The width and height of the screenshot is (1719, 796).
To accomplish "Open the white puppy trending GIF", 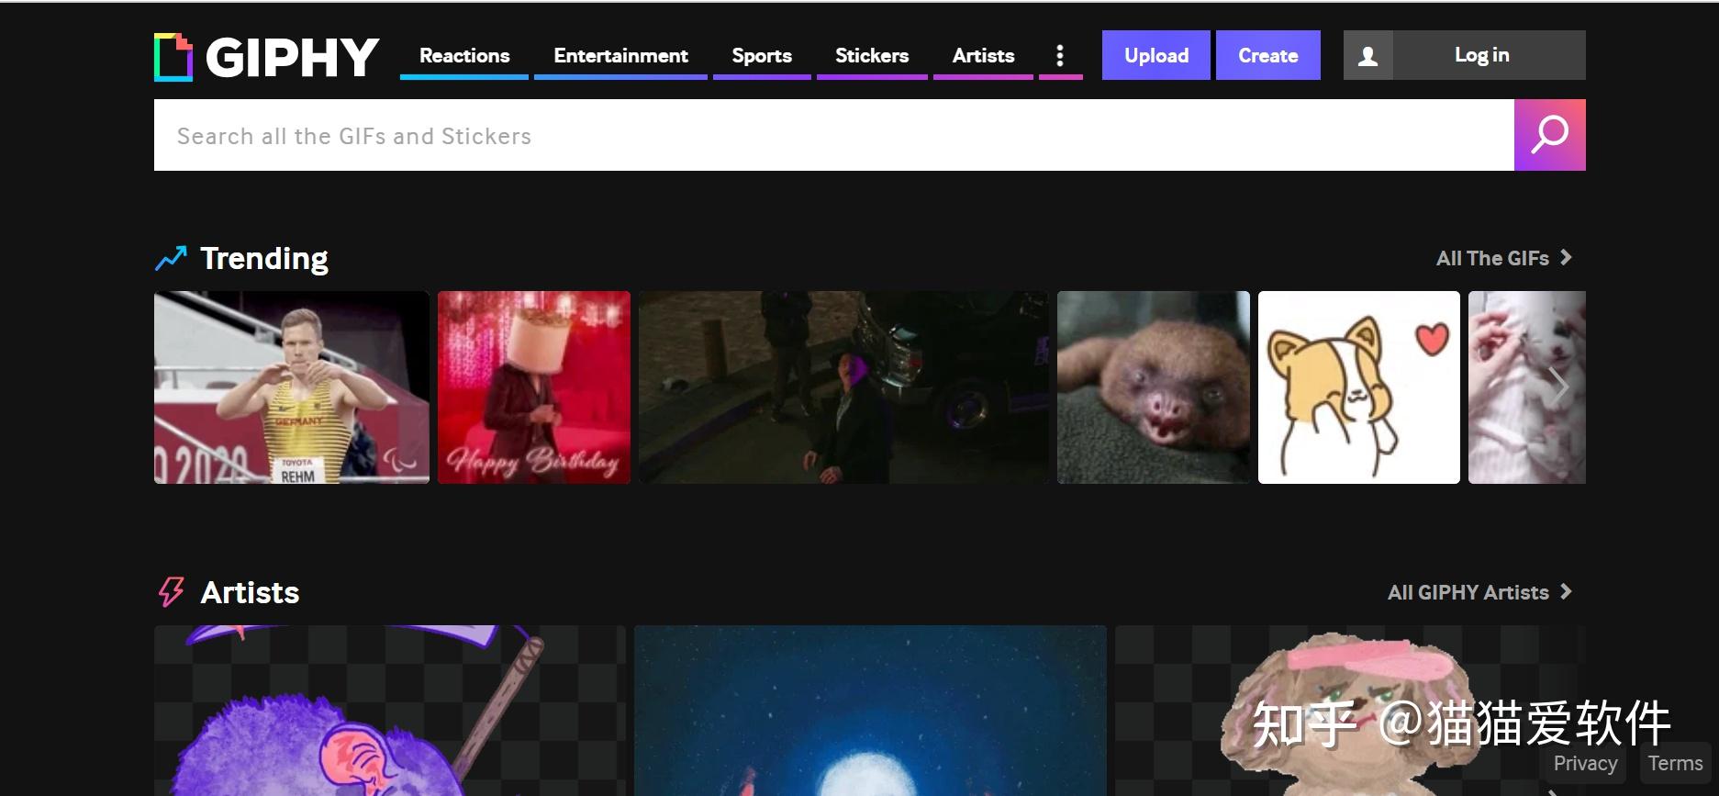I will 1527,387.
